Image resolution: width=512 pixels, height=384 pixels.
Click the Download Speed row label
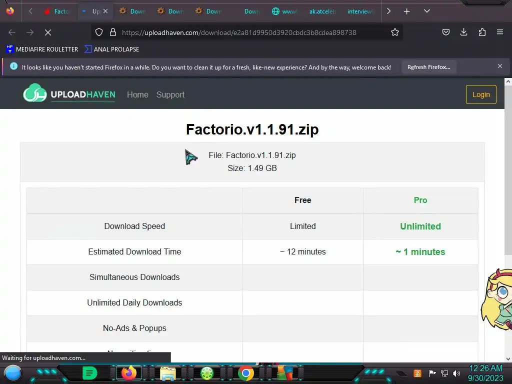click(134, 226)
